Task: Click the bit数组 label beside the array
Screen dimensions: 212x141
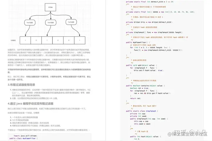Action: click(13, 40)
